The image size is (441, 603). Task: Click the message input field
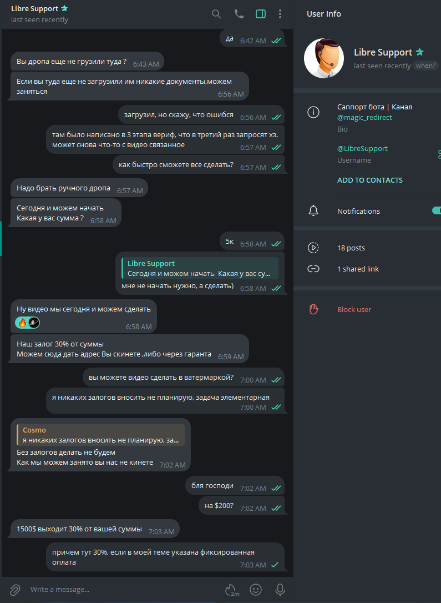[x=122, y=589]
